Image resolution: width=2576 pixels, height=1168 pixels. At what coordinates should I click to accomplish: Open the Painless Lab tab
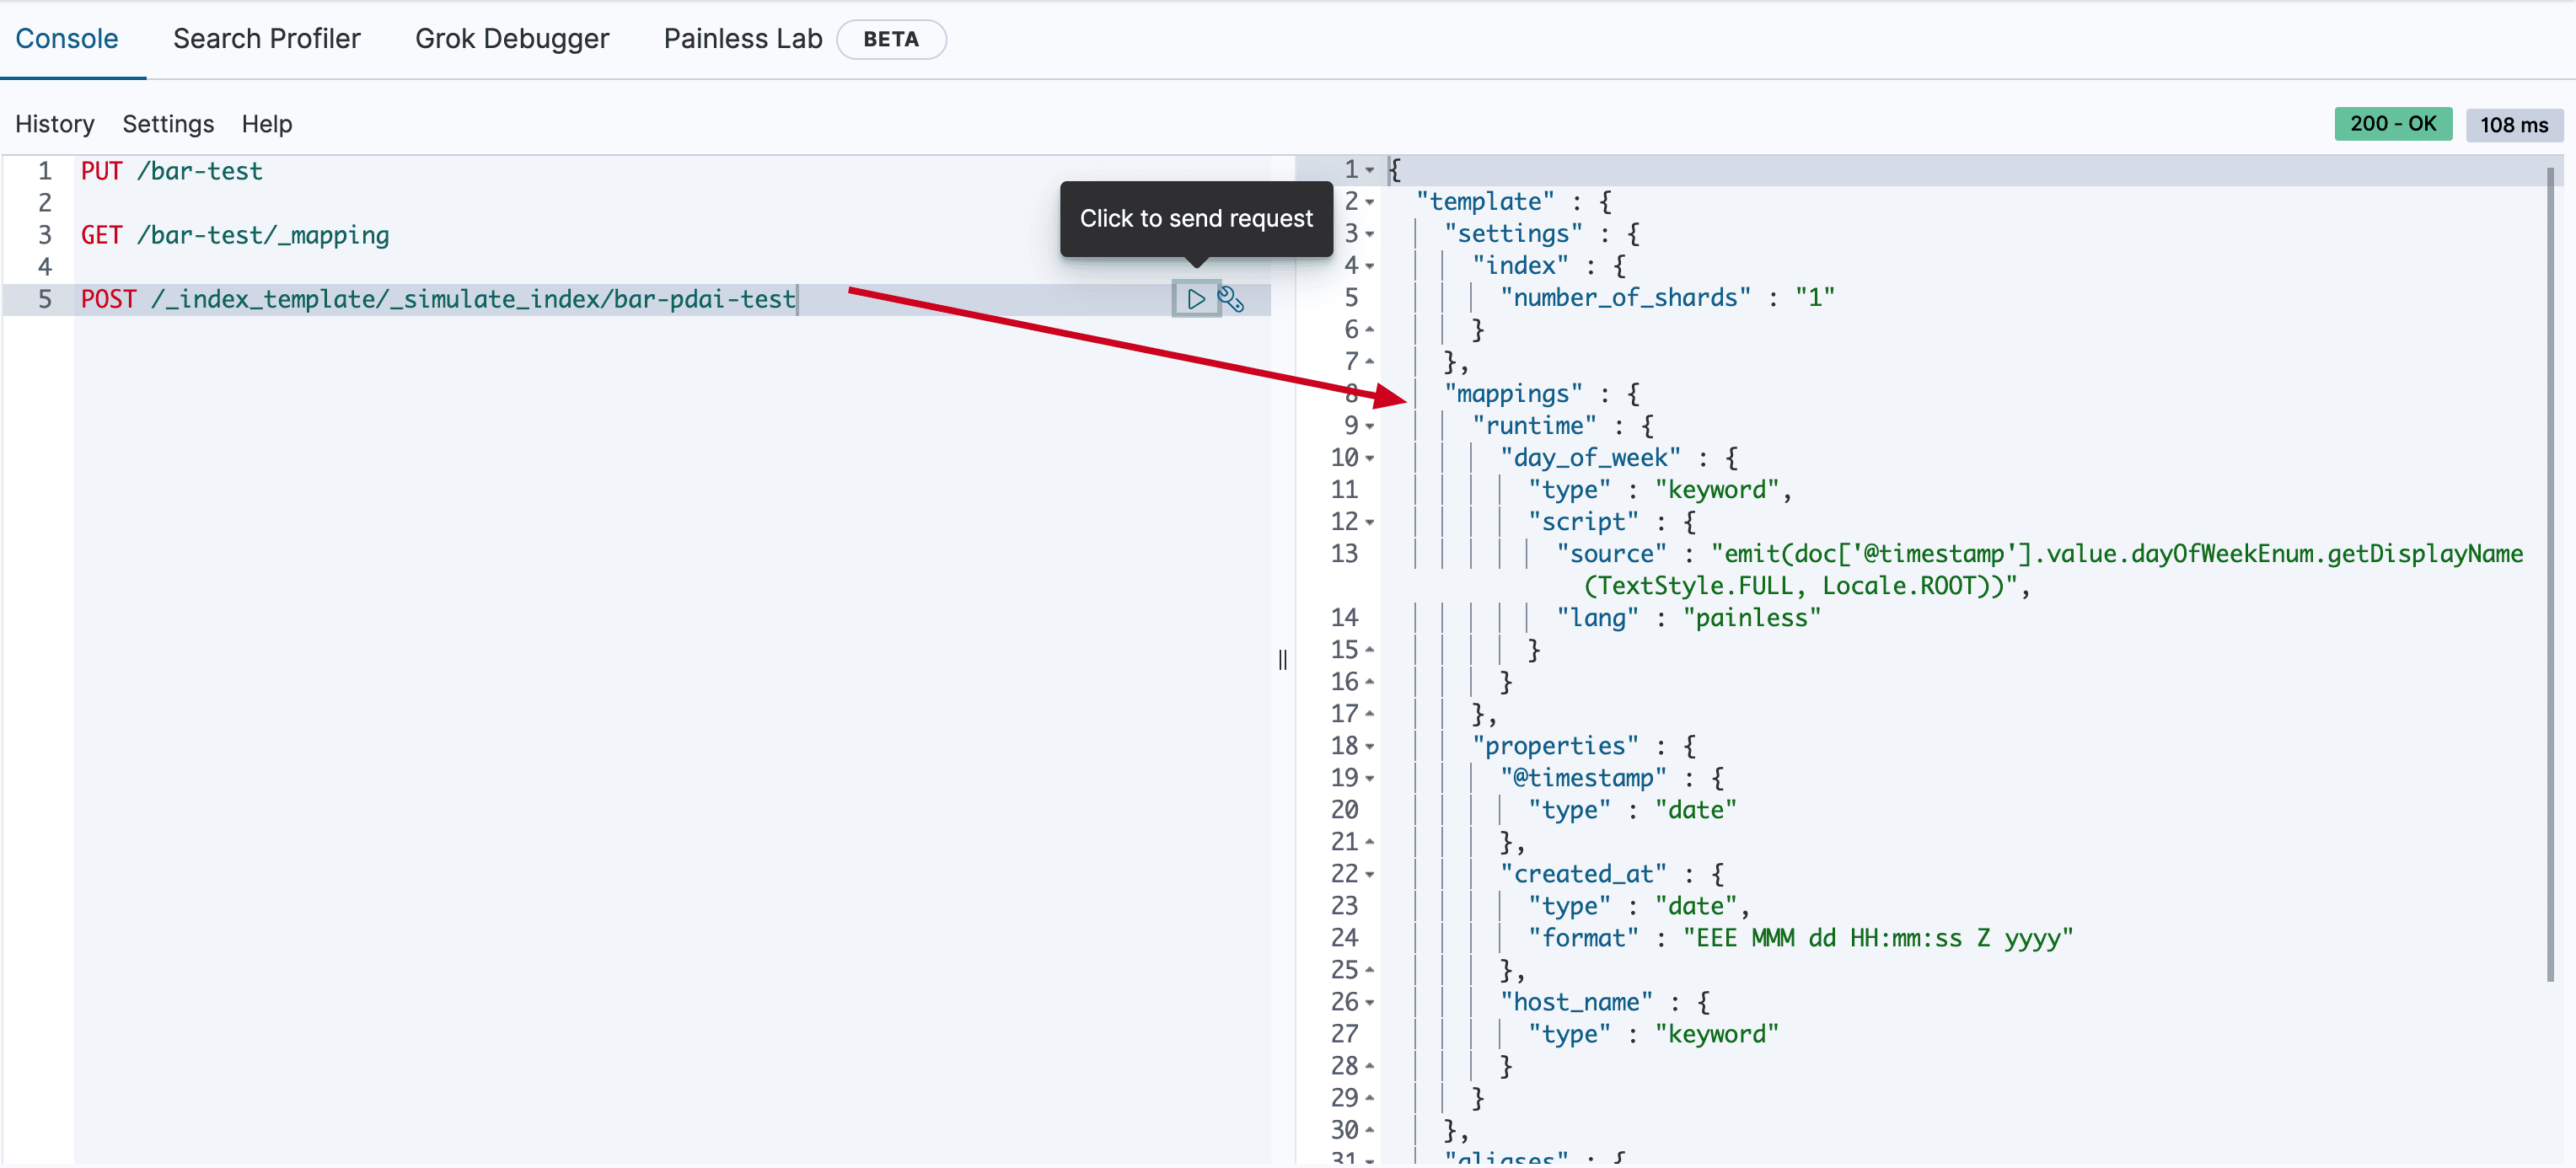click(742, 39)
